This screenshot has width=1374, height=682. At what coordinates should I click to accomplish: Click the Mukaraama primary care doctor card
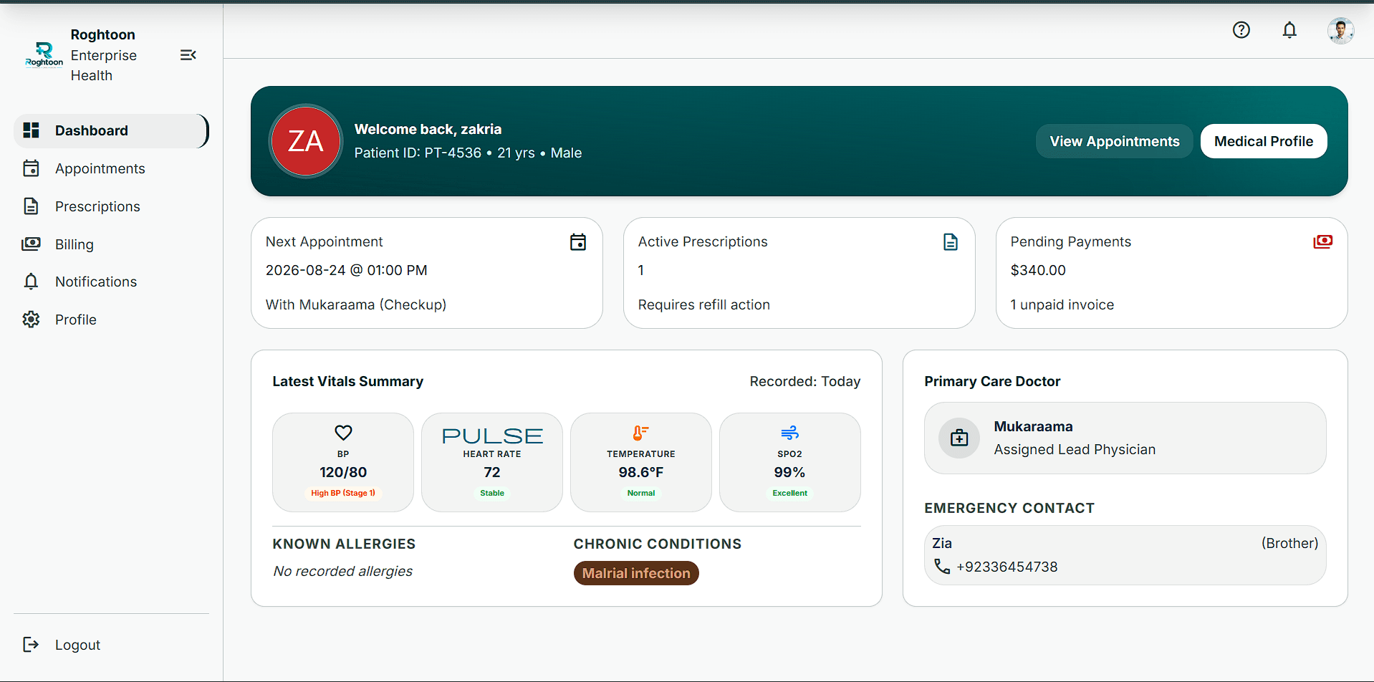tap(1125, 438)
